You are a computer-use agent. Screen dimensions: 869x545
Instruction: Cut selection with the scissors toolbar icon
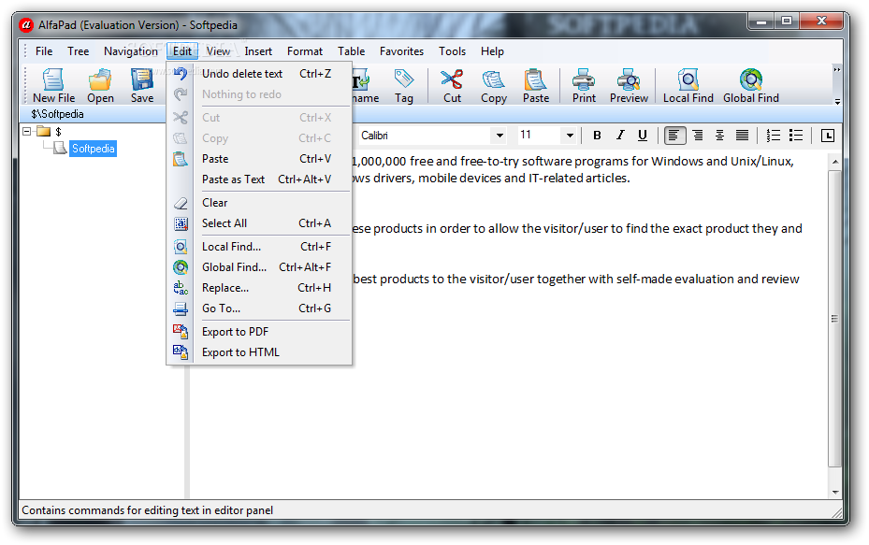pos(452,85)
